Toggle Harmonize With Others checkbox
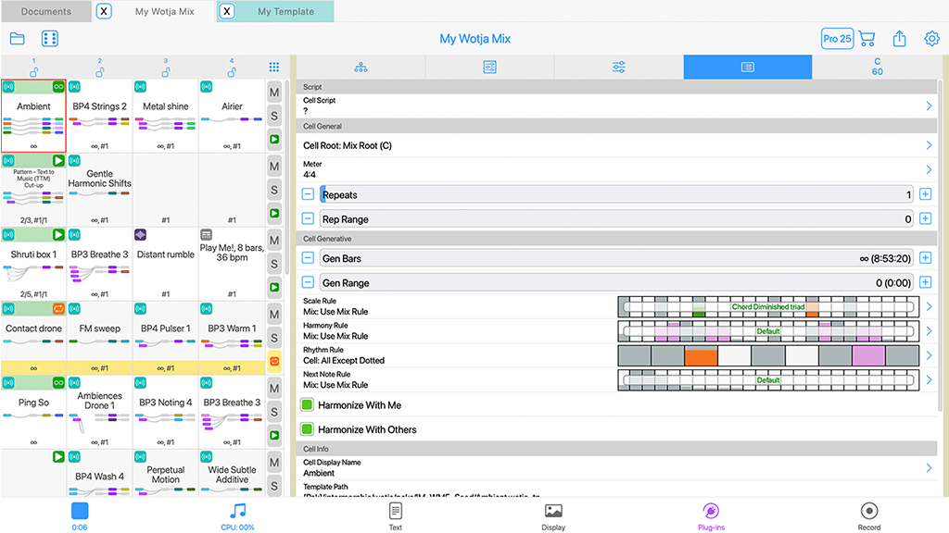949x533 pixels. pyautogui.click(x=308, y=429)
